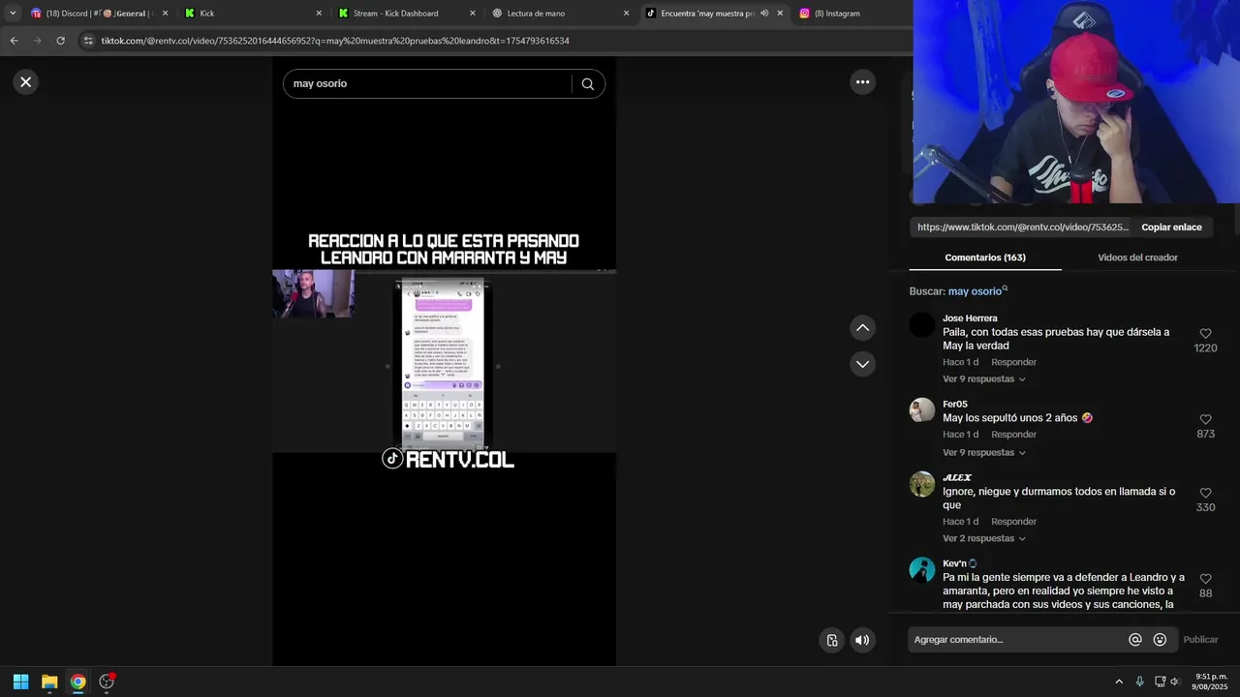Open the Windows Start menu

point(20,682)
